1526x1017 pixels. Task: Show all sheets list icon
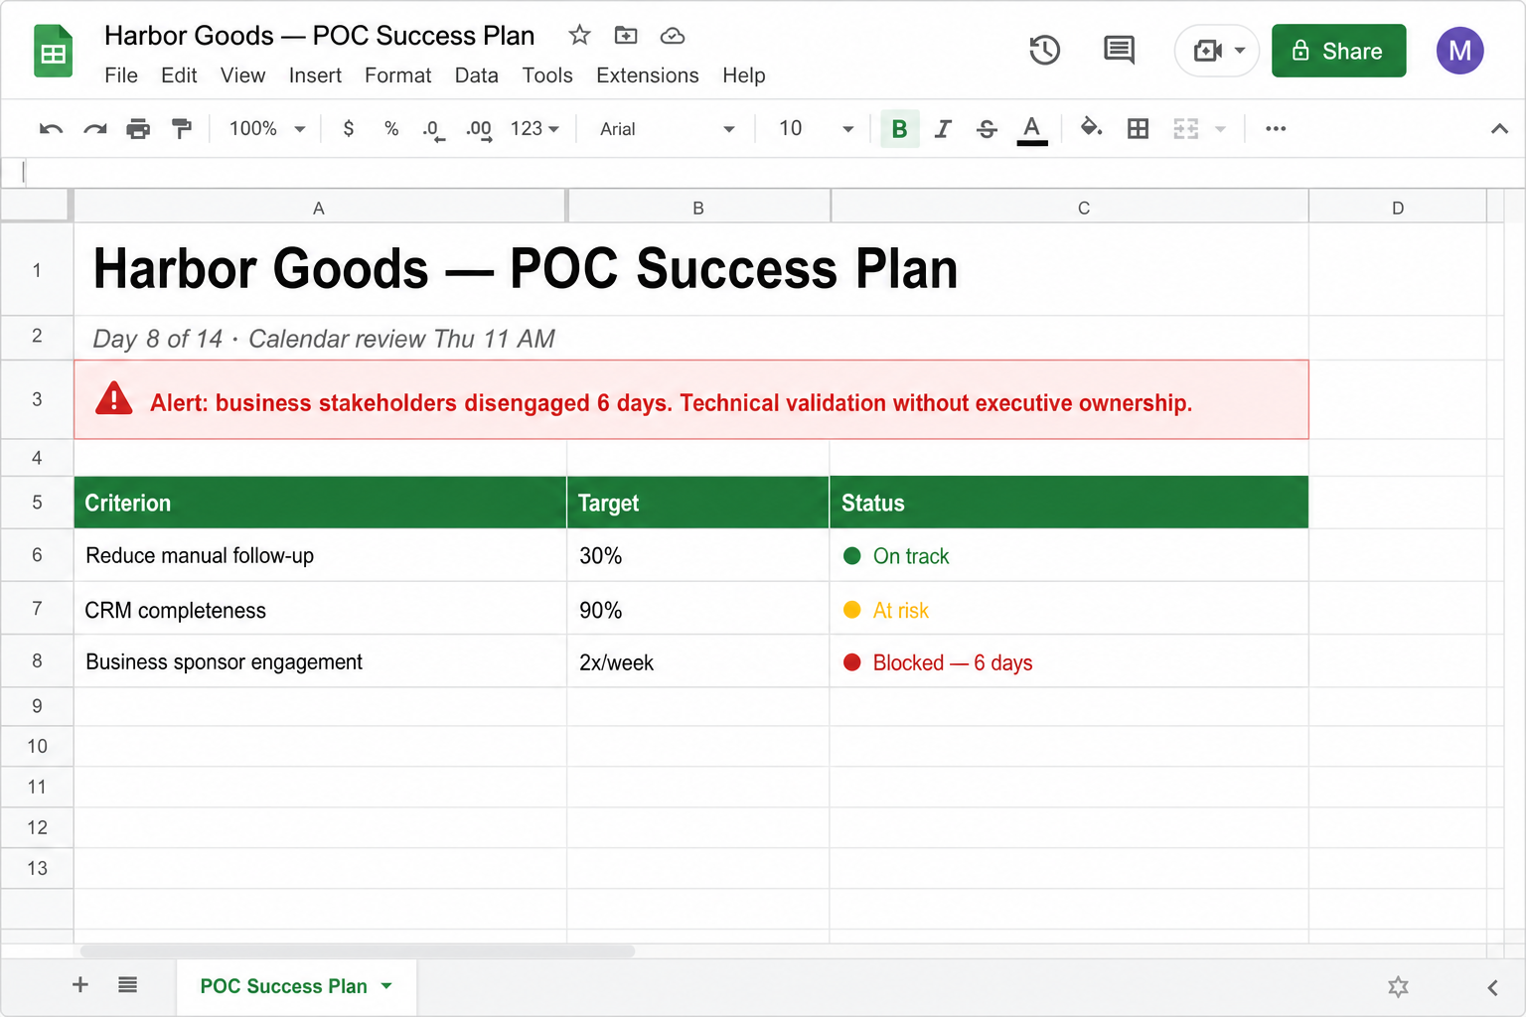coord(128,984)
